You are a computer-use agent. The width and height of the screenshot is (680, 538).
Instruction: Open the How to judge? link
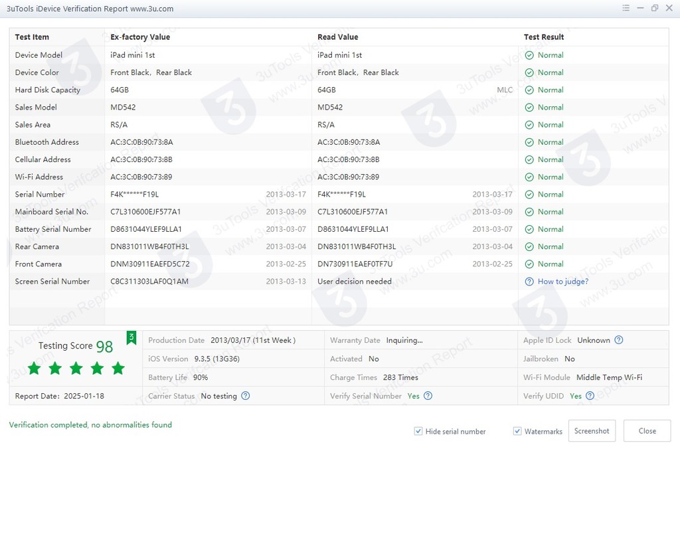click(x=563, y=282)
